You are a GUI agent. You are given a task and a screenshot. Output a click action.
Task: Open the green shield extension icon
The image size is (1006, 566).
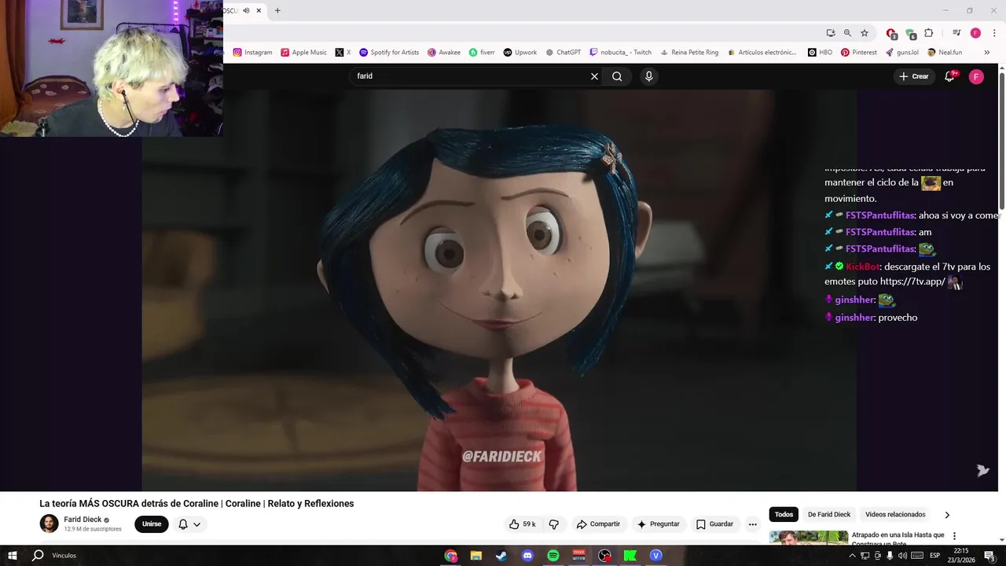click(x=910, y=33)
